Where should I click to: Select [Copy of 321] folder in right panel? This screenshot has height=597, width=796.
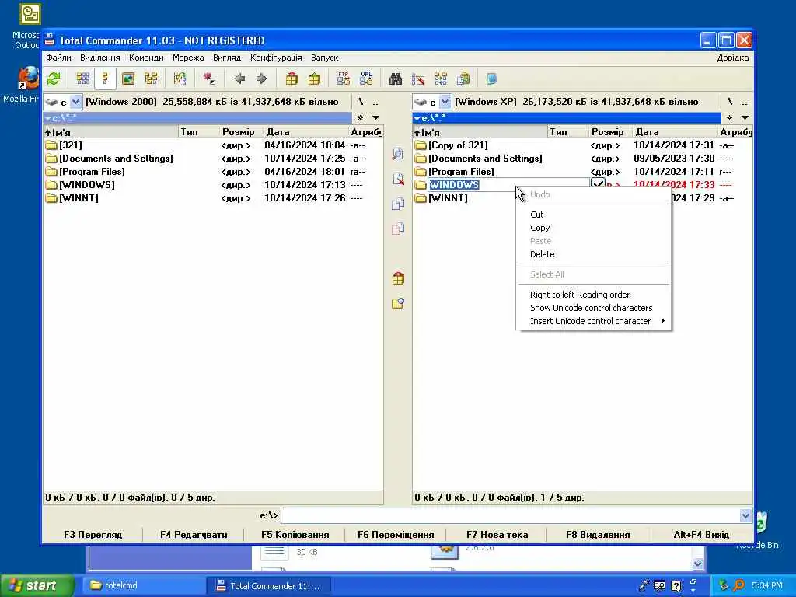tap(458, 145)
